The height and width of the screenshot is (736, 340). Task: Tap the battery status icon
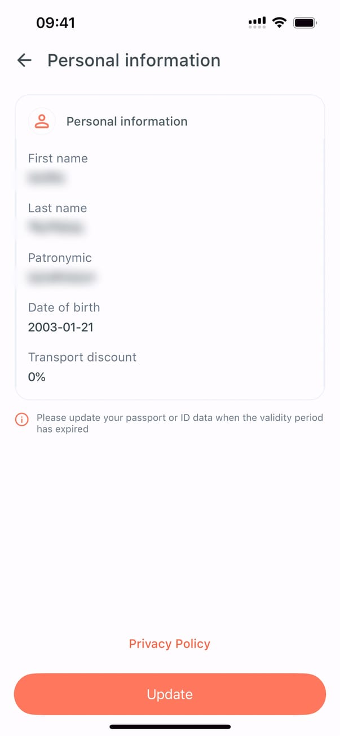305,23
